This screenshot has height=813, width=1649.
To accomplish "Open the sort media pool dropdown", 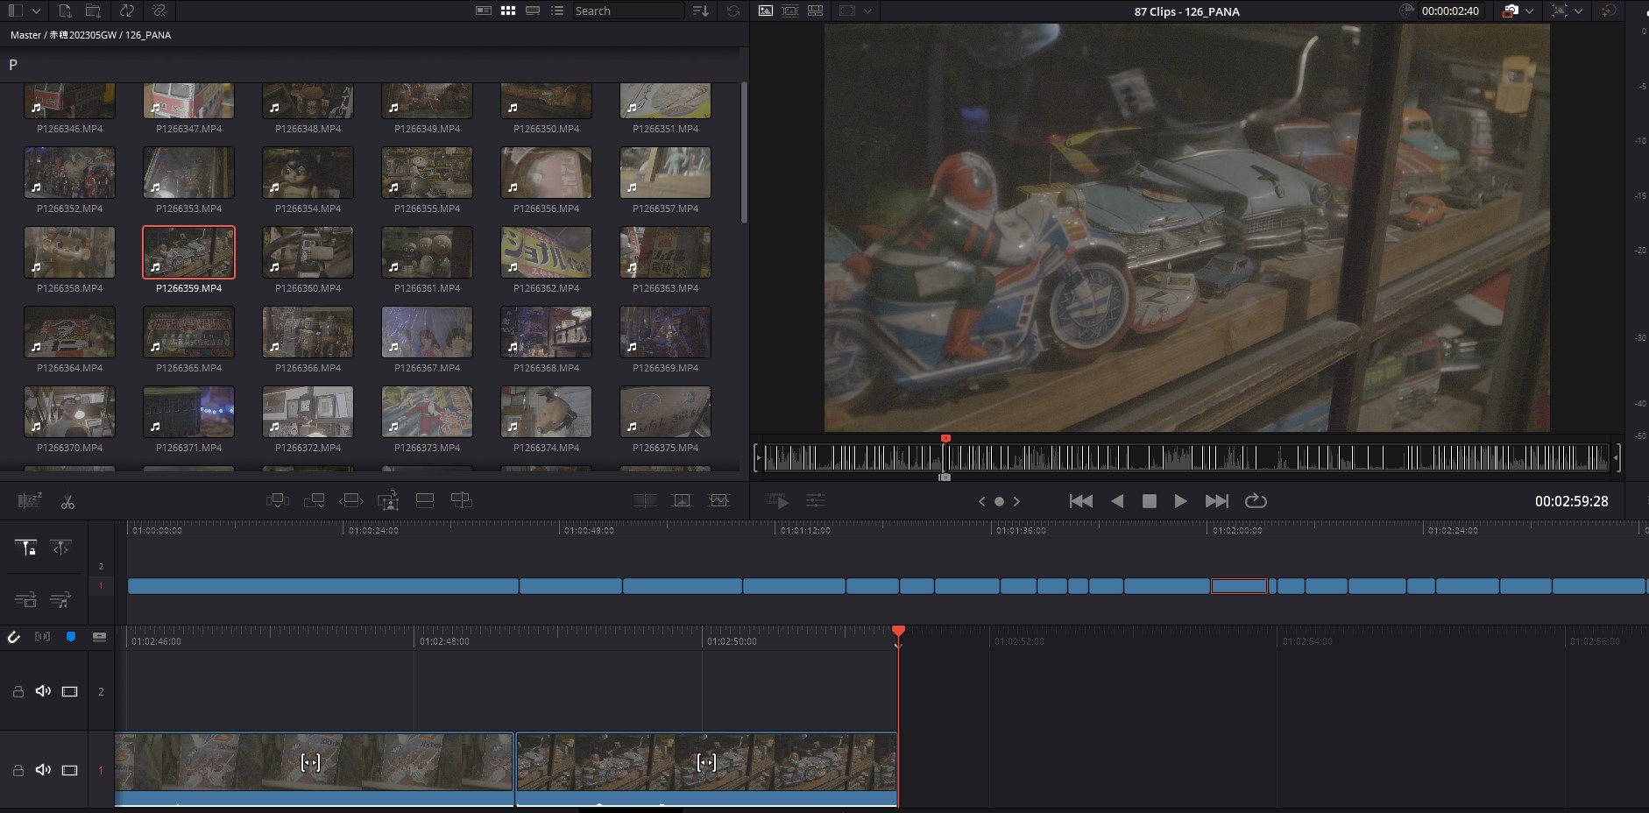I will click(700, 11).
